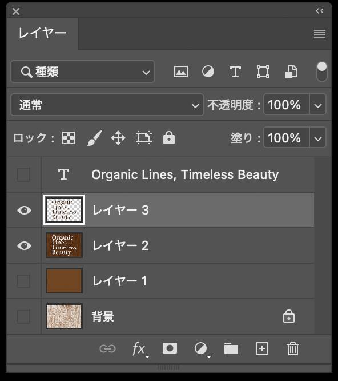
Task: Lock transparent pixels checkerboard icon
Action: click(x=69, y=138)
